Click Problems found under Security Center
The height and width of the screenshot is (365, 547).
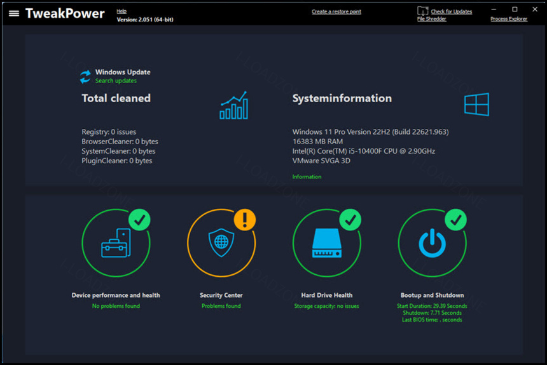click(221, 306)
